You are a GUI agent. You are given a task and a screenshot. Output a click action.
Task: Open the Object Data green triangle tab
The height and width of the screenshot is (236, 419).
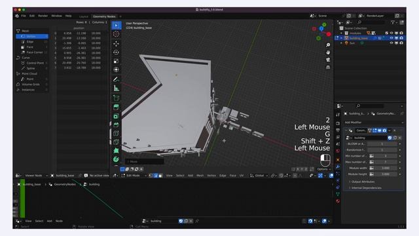coord(338,194)
